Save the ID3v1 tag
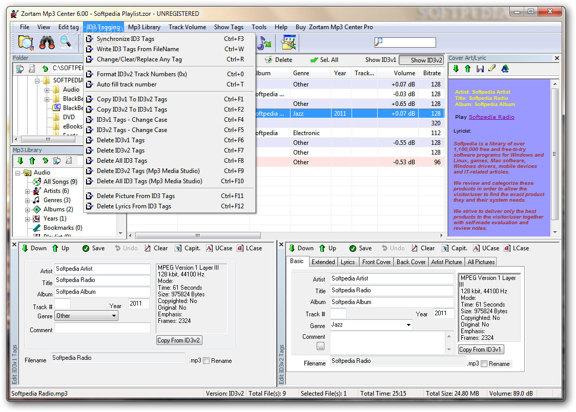This screenshot has width=576, height=412. tap(94, 248)
